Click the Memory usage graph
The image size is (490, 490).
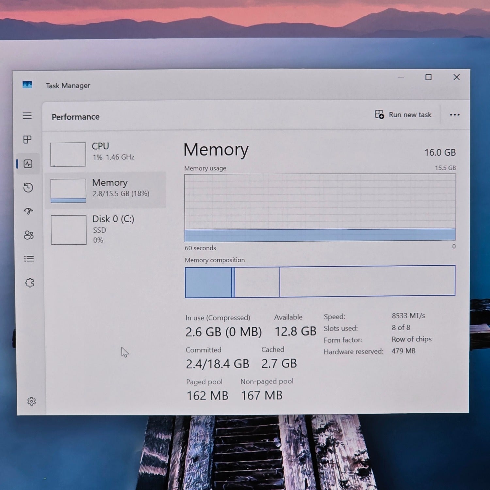coord(320,207)
